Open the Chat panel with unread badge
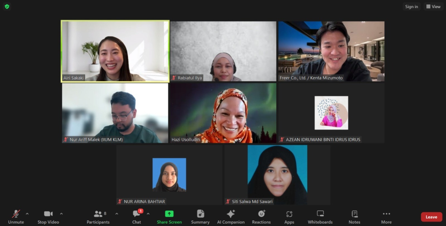 point(137,217)
